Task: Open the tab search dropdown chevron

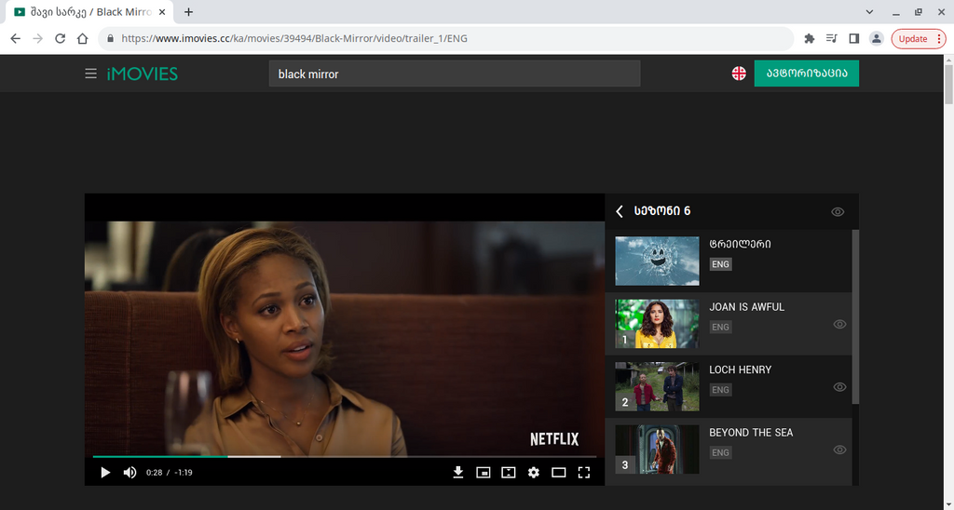Action: tap(869, 11)
